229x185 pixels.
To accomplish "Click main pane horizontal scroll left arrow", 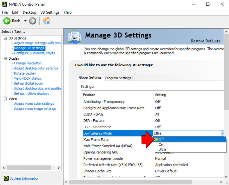I will coord(66,182).
